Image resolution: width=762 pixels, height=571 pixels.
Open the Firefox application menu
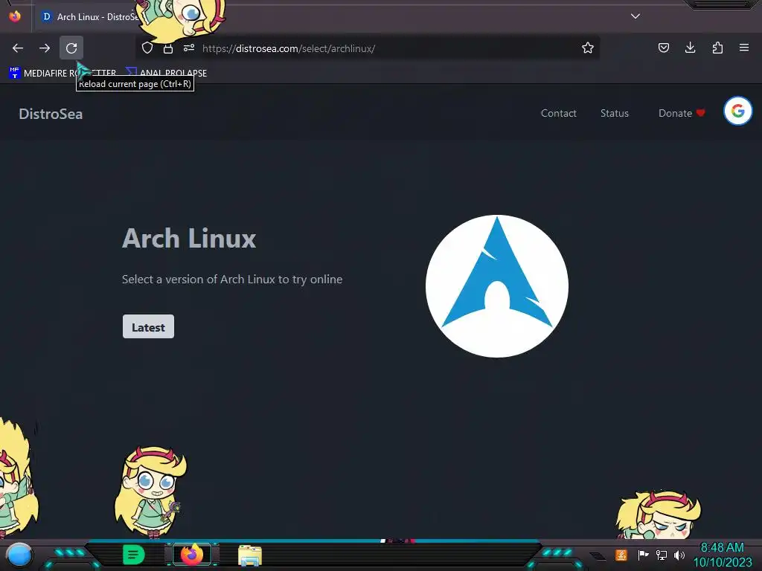744,48
